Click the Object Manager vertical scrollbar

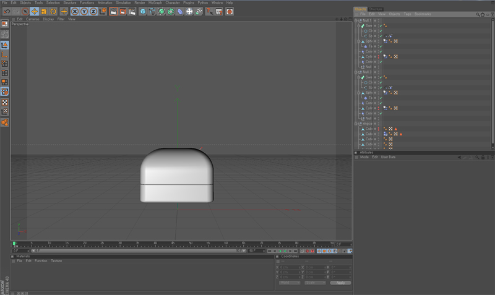(493, 83)
